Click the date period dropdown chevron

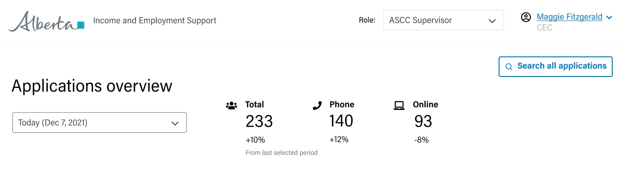pyautogui.click(x=175, y=123)
